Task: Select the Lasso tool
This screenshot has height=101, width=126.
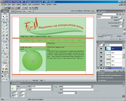Action: [7, 26]
